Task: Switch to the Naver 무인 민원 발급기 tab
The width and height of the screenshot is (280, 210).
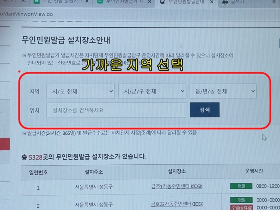Action: [61, 2]
